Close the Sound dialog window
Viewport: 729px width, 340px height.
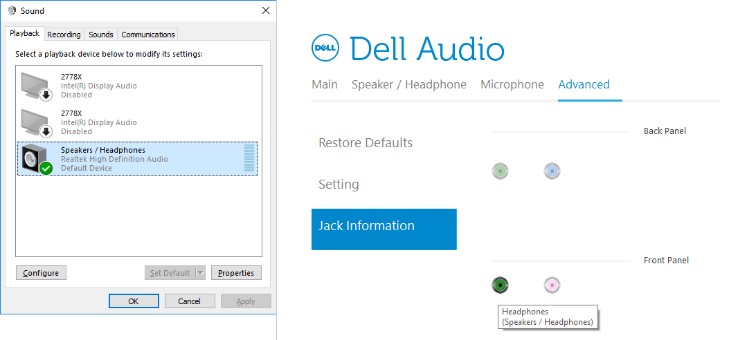click(265, 10)
